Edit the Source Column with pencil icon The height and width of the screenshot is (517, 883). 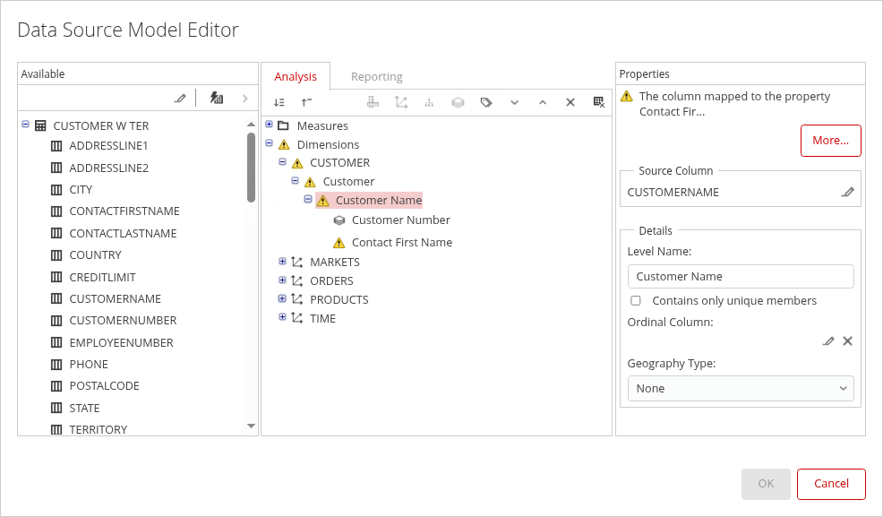point(847,192)
